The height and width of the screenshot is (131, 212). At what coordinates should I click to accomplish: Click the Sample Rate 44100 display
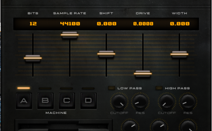70,24
